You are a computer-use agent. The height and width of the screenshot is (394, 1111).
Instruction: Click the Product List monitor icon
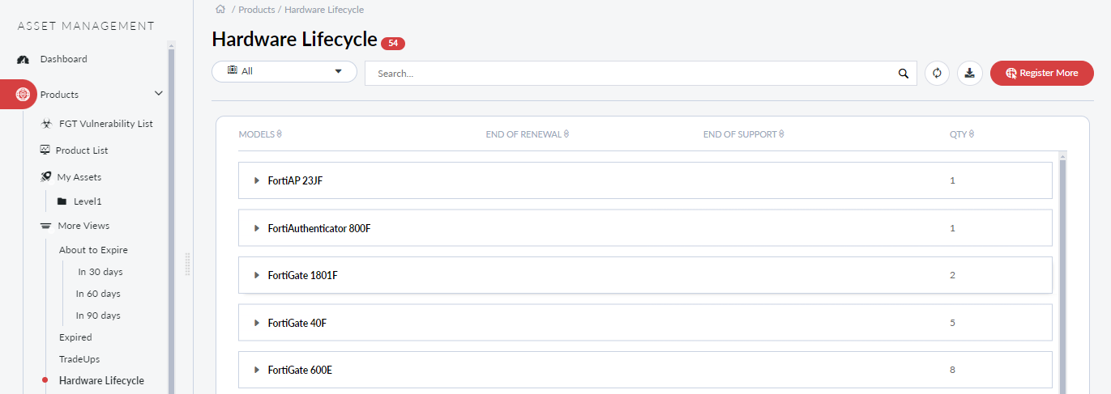click(45, 150)
